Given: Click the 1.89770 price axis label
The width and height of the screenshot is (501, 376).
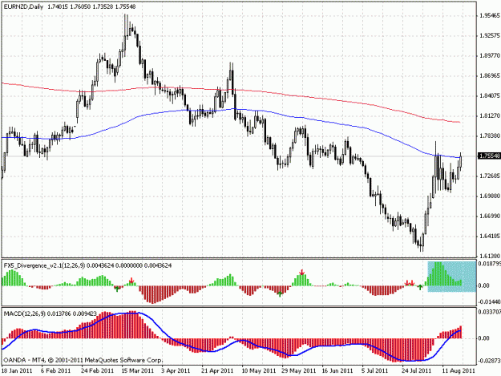Looking at the screenshot, I should click(x=490, y=56).
